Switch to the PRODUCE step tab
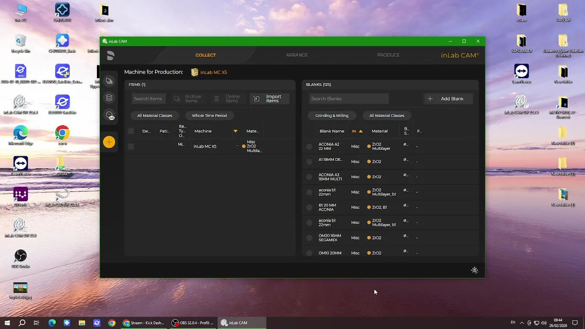The image size is (585, 329). (x=388, y=55)
